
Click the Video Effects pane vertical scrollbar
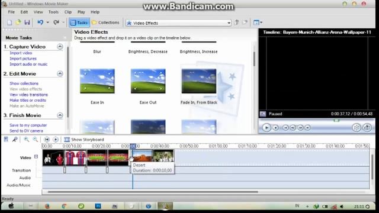tap(254, 59)
